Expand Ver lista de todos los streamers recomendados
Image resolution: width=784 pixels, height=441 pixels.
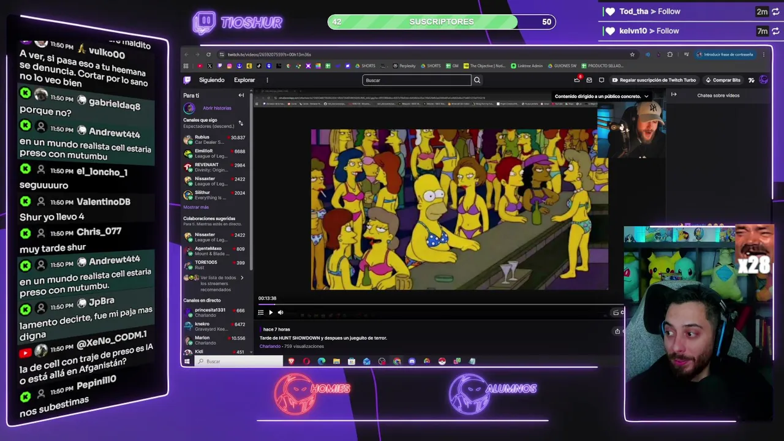pos(214,284)
